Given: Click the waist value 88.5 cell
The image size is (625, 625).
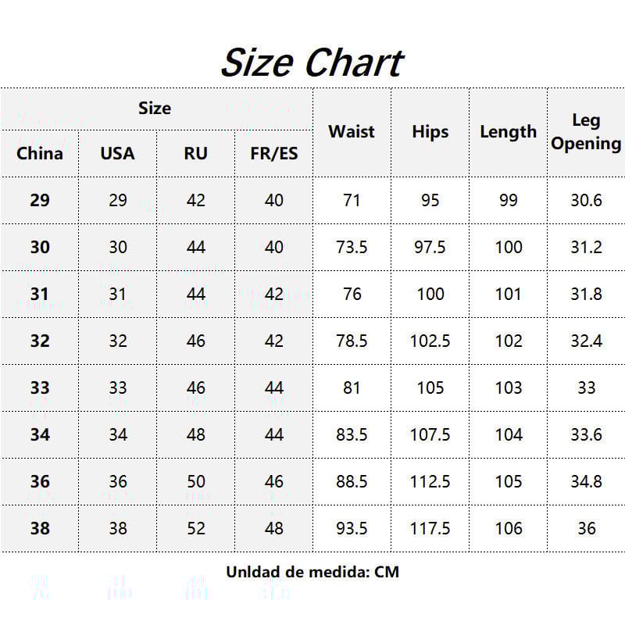Looking at the screenshot, I should tap(352, 481).
